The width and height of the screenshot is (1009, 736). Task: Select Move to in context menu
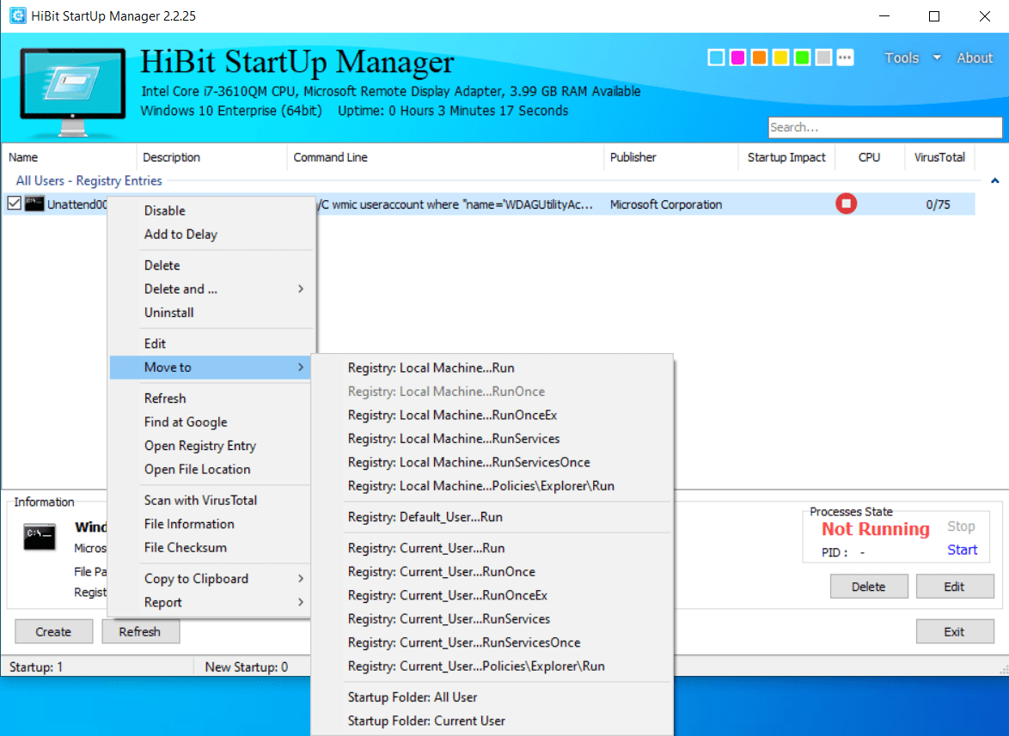click(x=210, y=367)
